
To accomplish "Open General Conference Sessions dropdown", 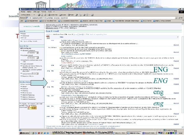I will [x=33, y=53].
